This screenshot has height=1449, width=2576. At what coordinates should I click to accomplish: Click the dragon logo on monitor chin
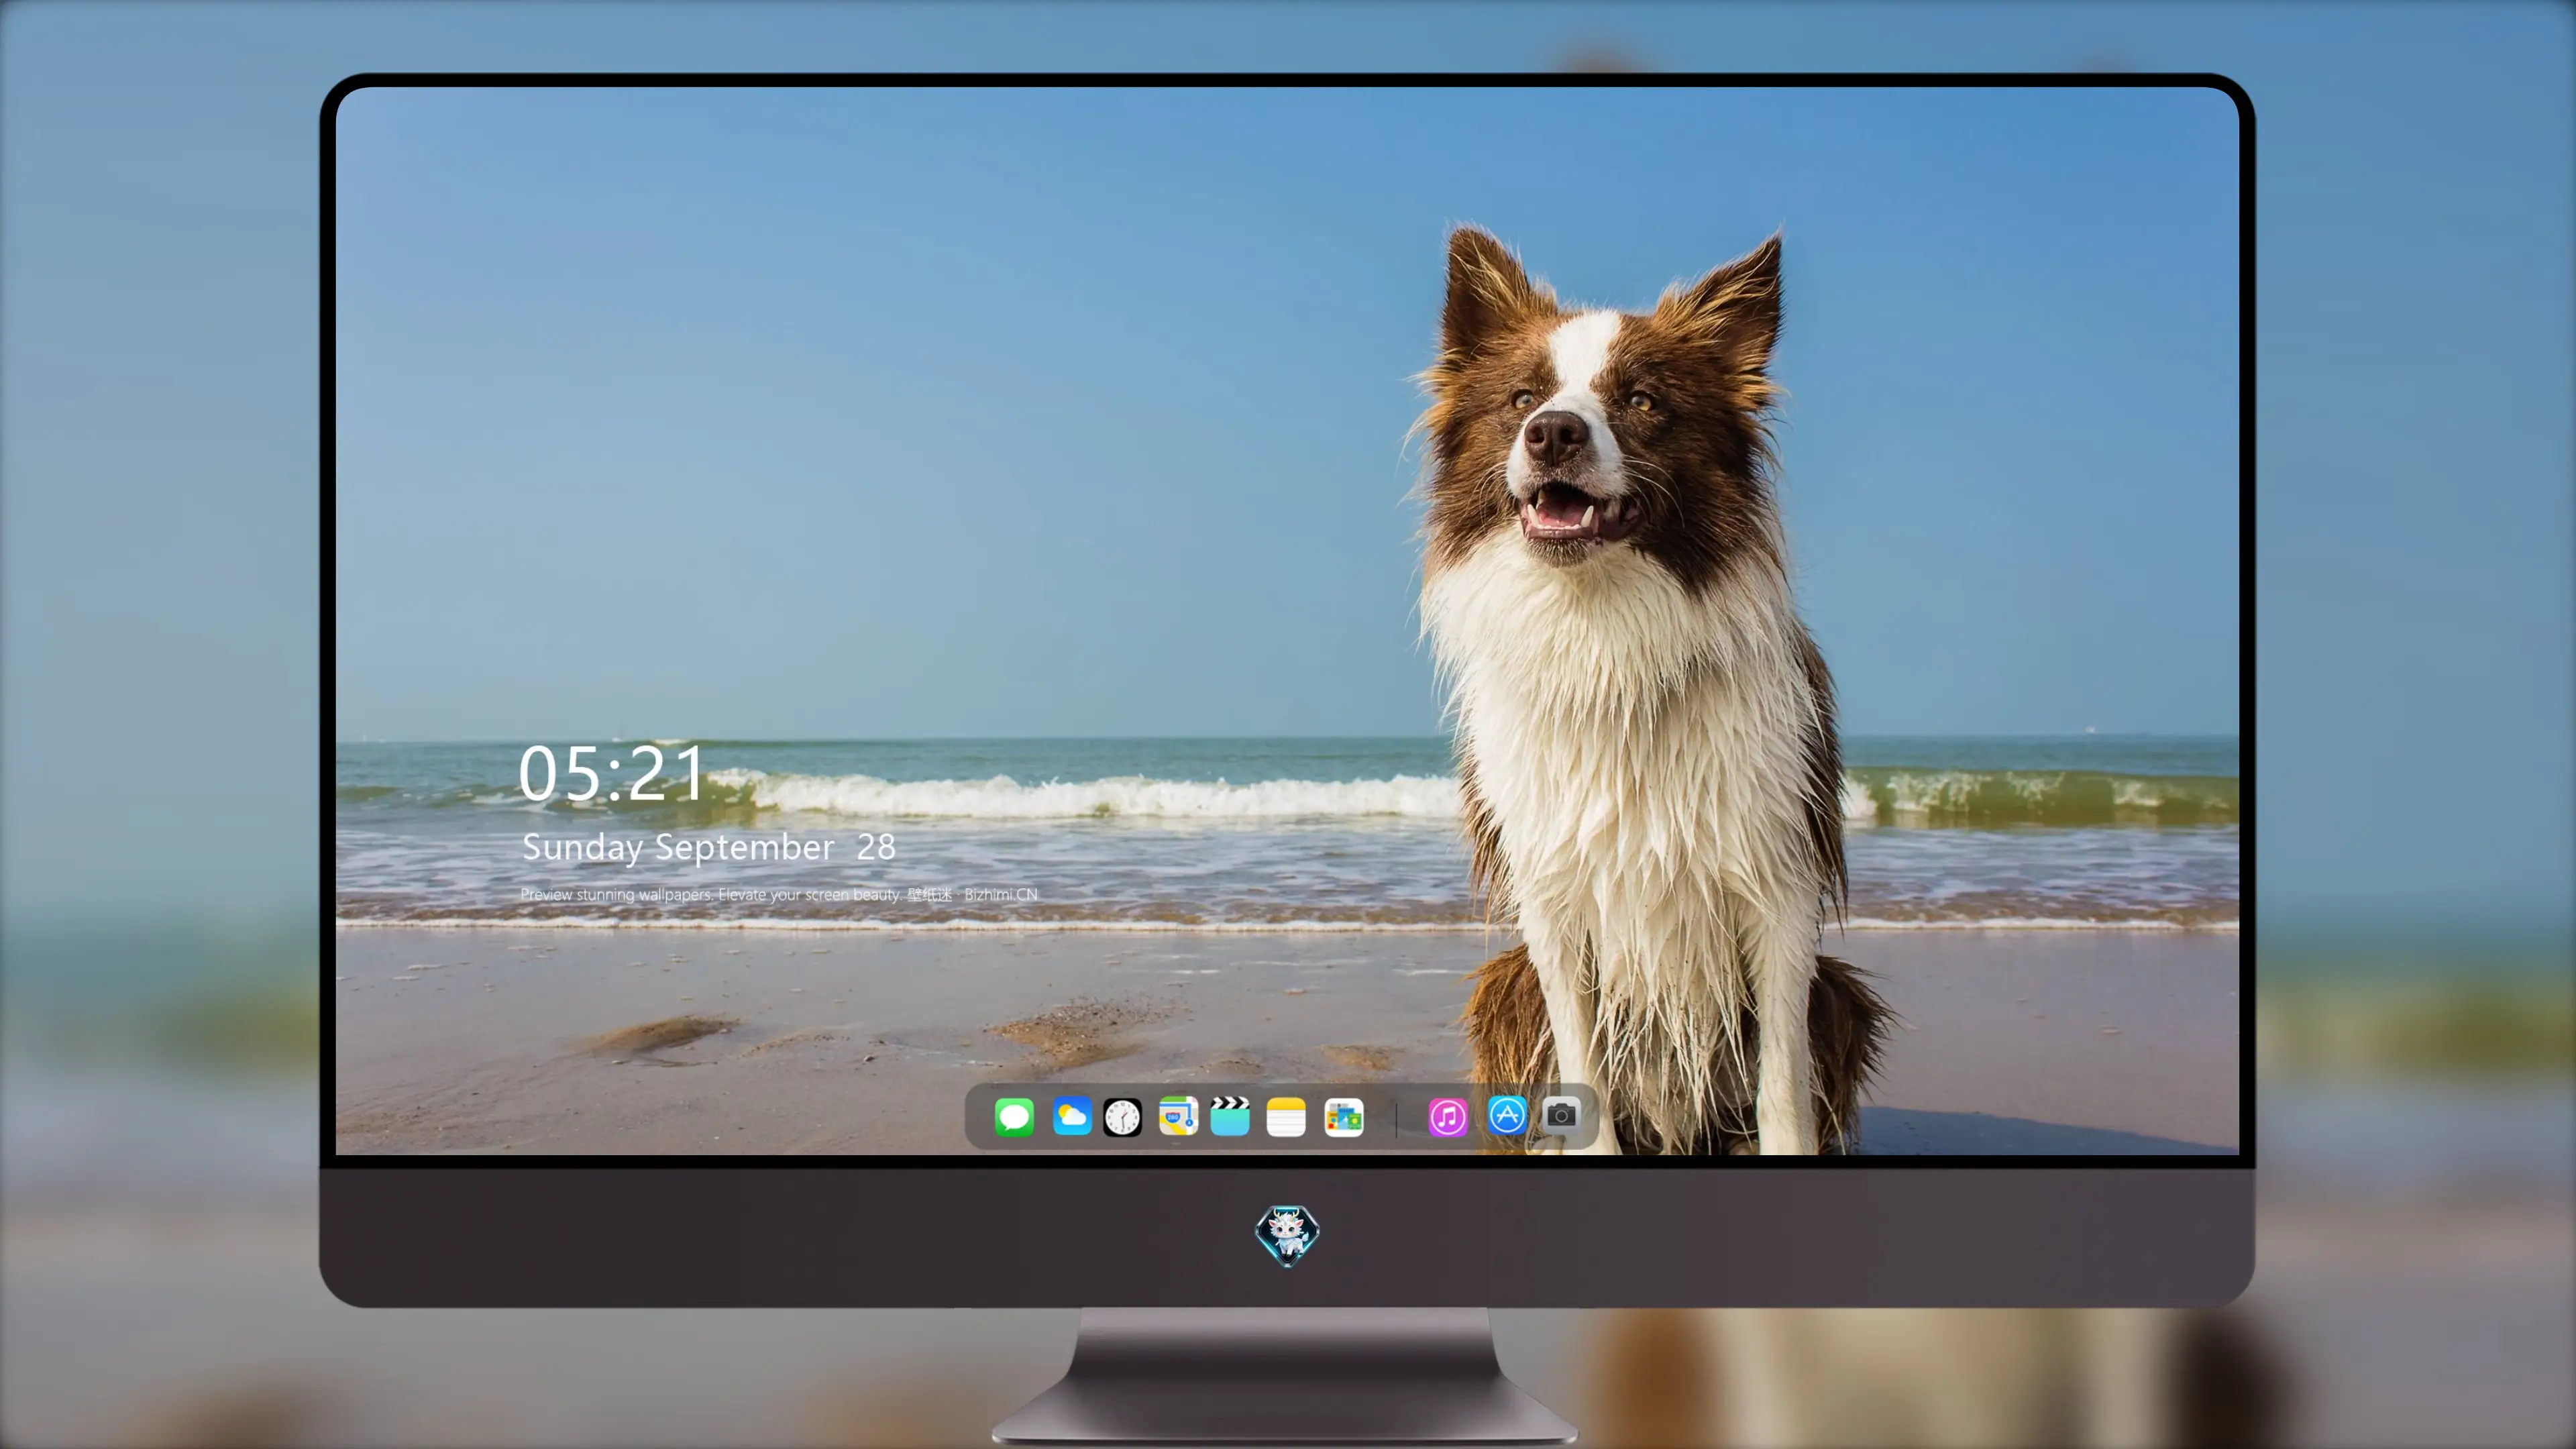1287,1235
